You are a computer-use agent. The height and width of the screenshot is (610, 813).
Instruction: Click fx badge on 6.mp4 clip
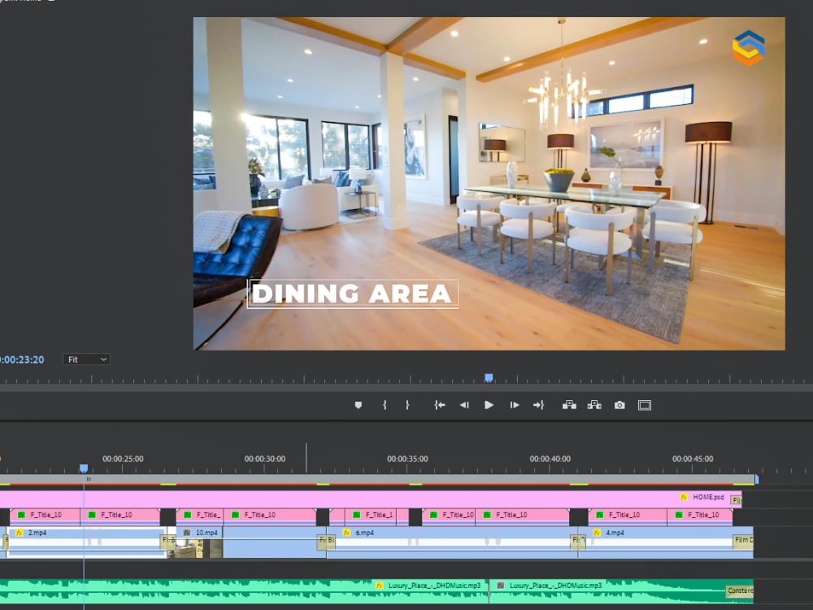pyautogui.click(x=347, y=533)
